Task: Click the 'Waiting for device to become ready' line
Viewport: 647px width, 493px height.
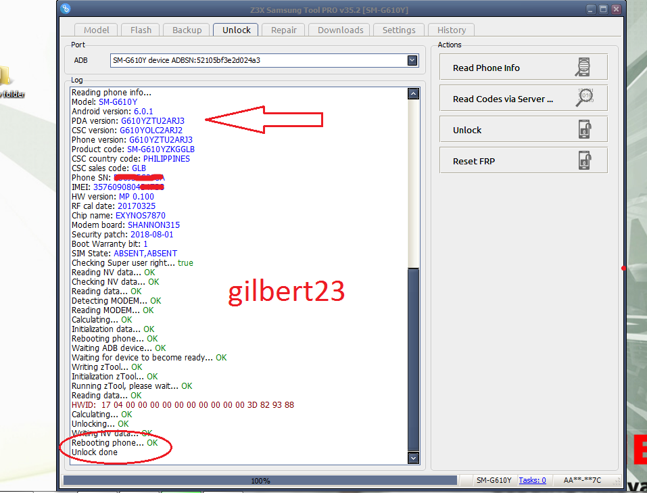Action: 149,358
